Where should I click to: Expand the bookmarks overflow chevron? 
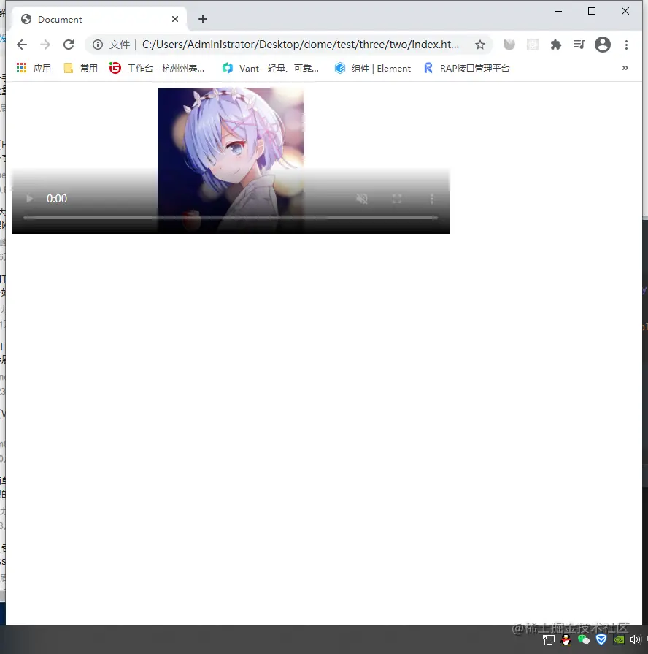[x=625, y=68]
